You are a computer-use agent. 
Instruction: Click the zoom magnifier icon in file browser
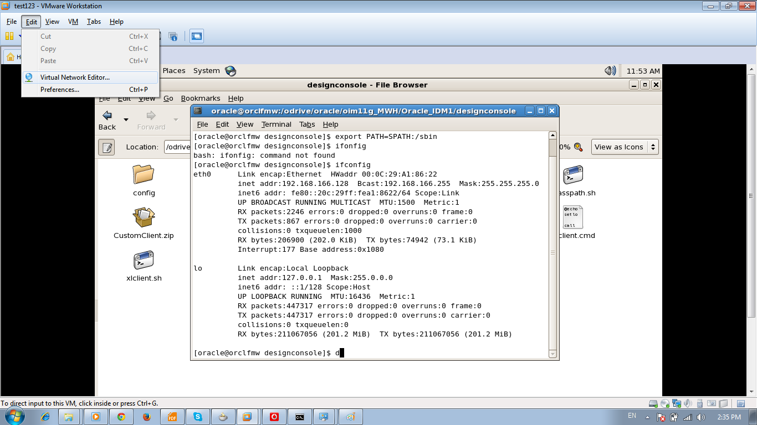pyautogui.click(x=579, y=147)
